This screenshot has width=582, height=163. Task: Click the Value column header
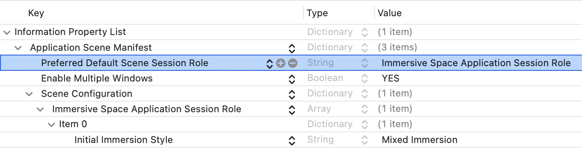coord(389,13)
